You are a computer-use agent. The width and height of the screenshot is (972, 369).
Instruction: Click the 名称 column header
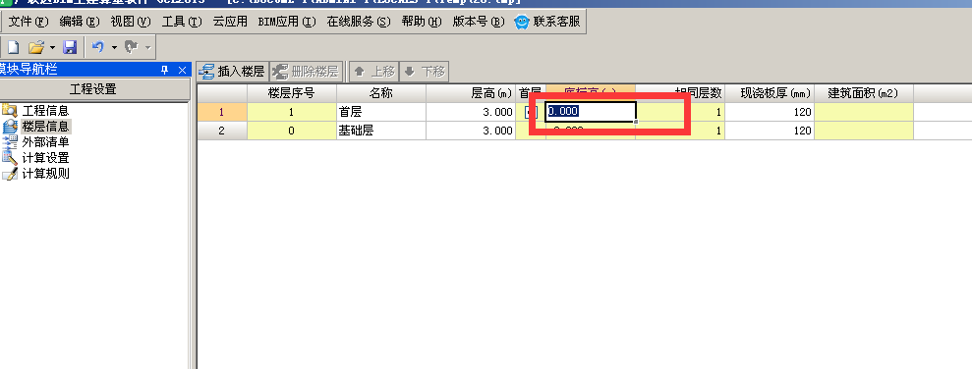pos(381,93)
